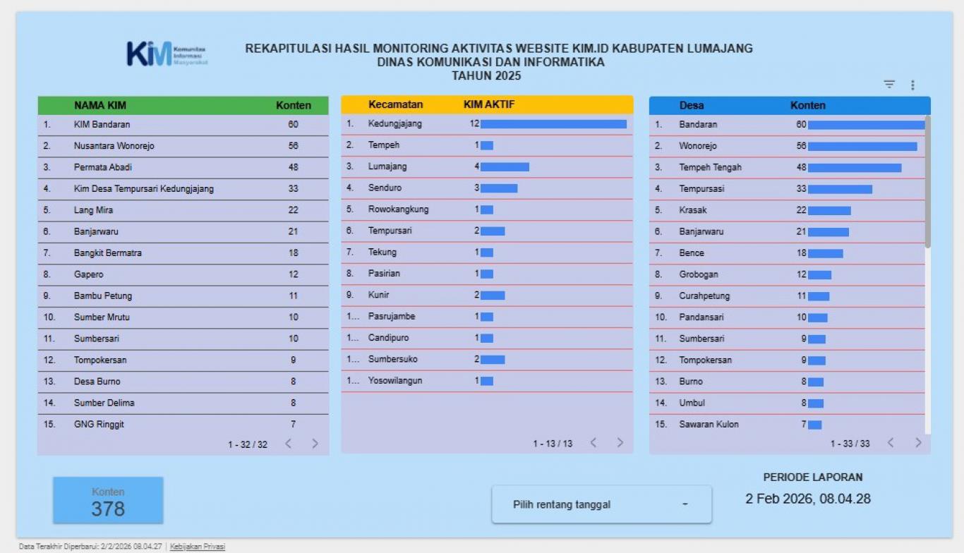Go to previous page in Desa table
This screenshot has height=553, width=964.
pos(891,443)
